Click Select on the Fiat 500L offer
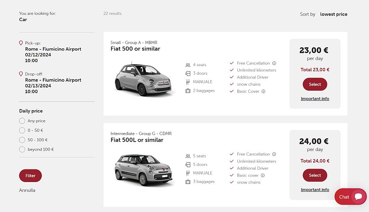 [x=315, y=175]
